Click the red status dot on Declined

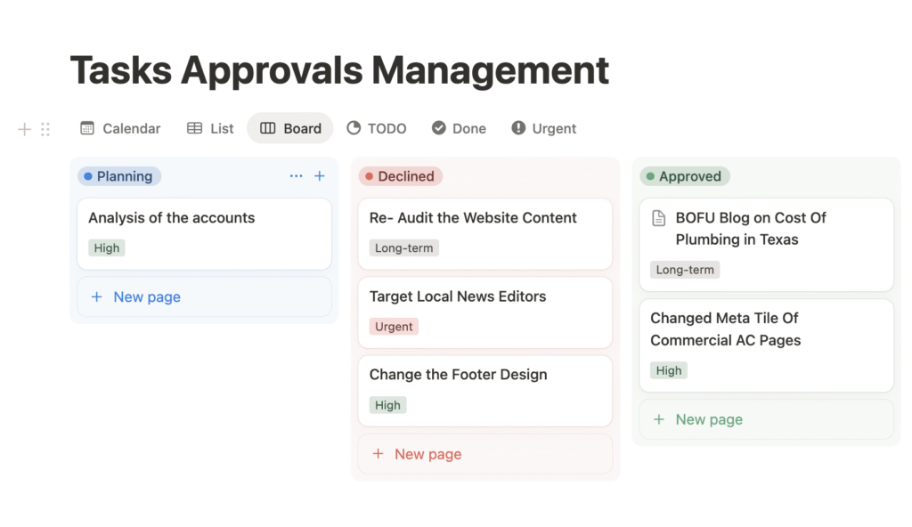click(x=369, y=175)
